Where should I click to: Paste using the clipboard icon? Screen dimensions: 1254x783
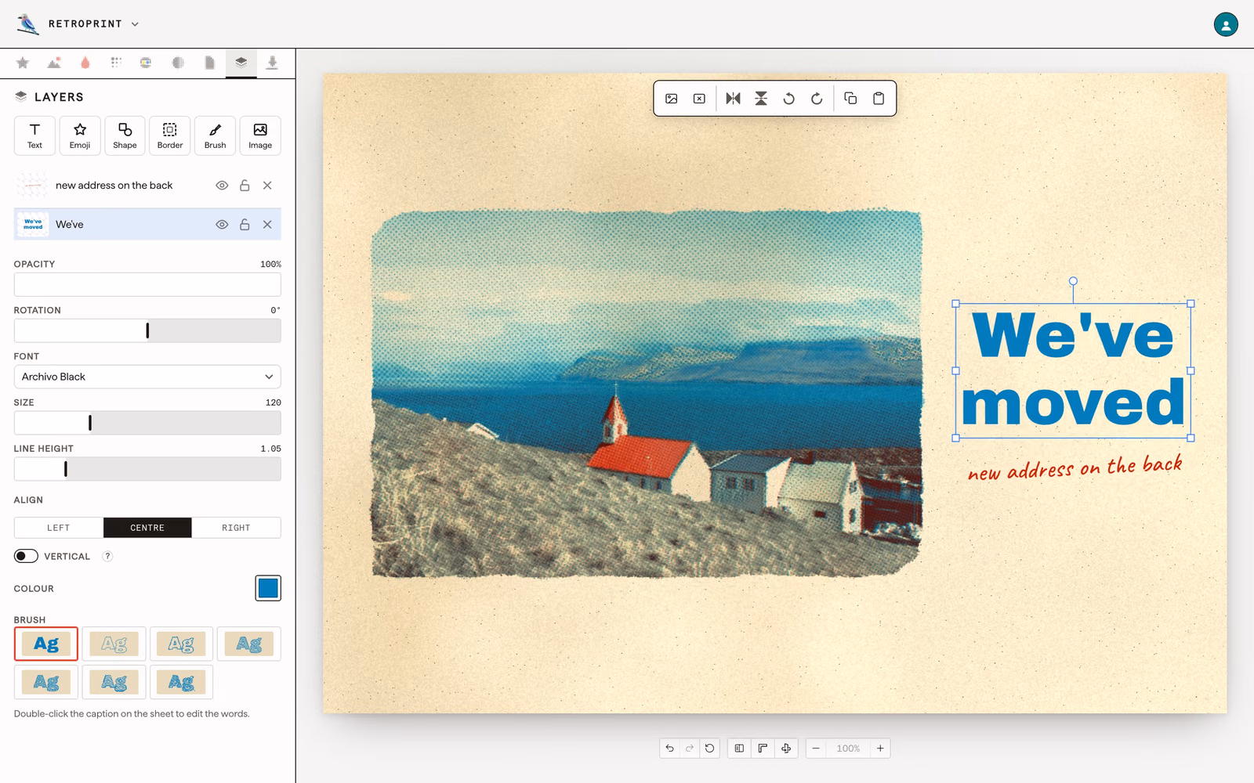click(x=879, y=99)
